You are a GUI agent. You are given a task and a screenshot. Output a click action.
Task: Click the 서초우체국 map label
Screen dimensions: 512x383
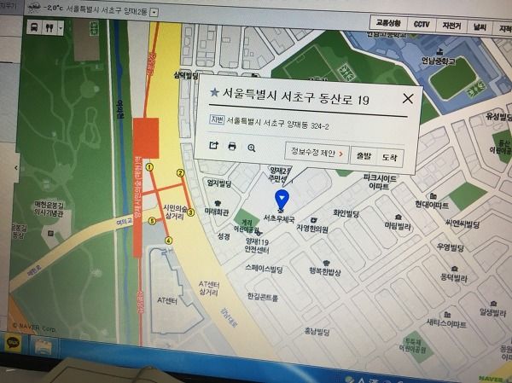(279, 218)
